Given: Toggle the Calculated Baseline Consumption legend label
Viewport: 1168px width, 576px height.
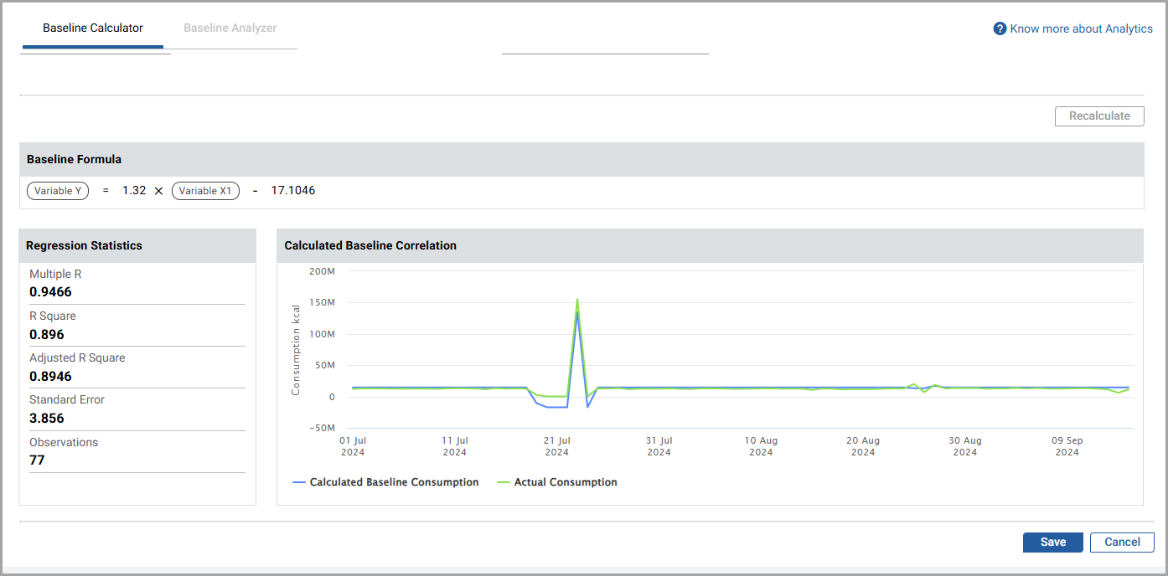Looking at the screenshot, I should tap(394, 482).
